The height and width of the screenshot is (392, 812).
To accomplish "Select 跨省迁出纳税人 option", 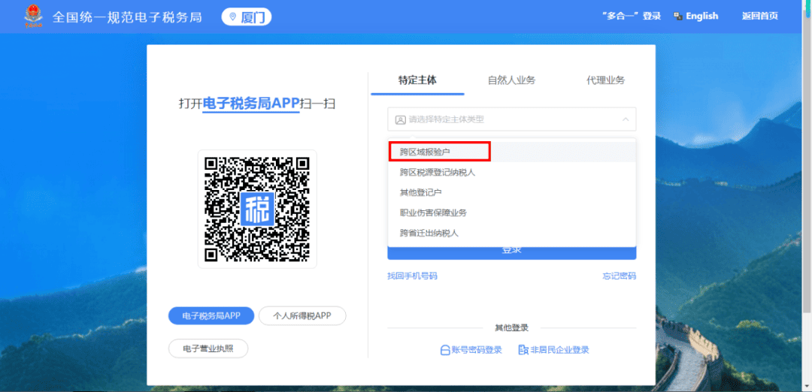I will [x=429, y=233].
